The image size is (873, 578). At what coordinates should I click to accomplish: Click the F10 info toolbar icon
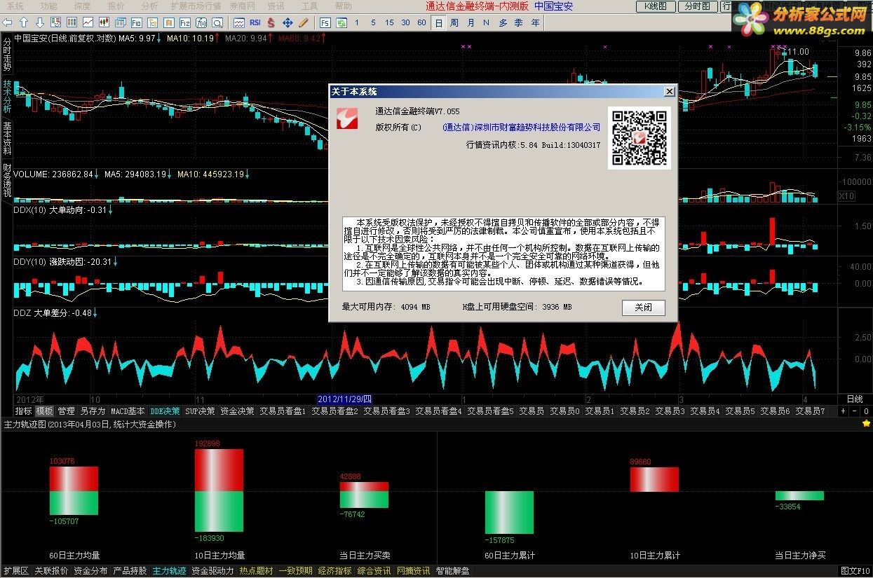tap(137, 22)
